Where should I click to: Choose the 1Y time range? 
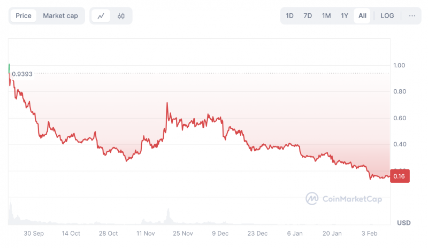[x=345, y=16]
